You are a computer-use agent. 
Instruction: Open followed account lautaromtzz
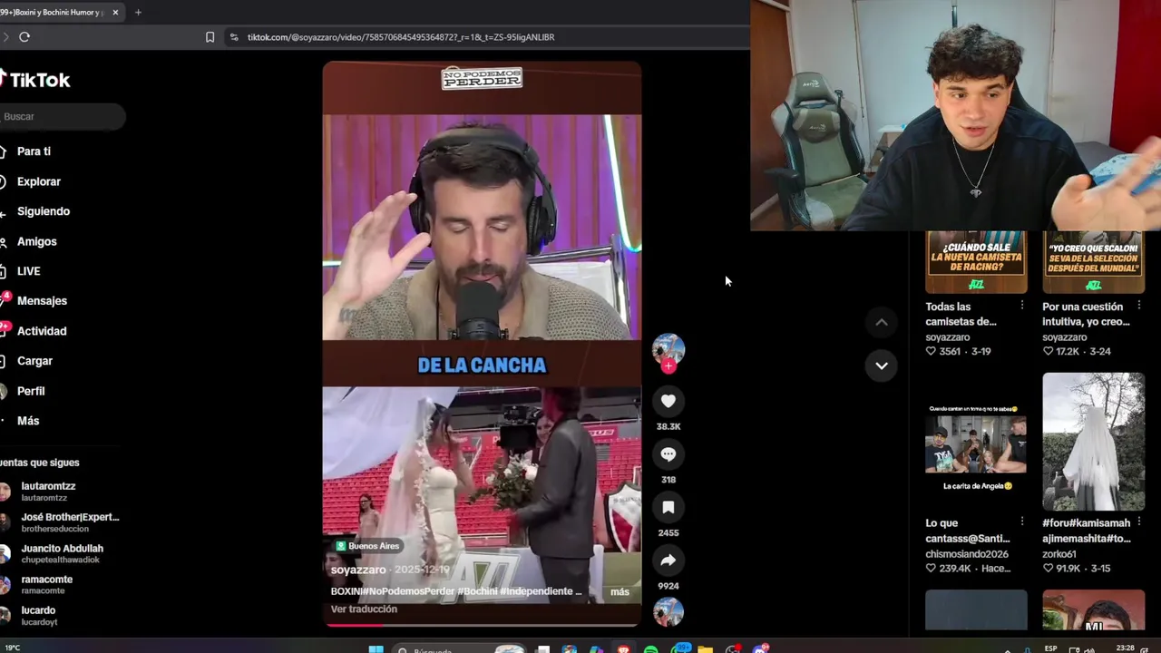click(48, 491)
